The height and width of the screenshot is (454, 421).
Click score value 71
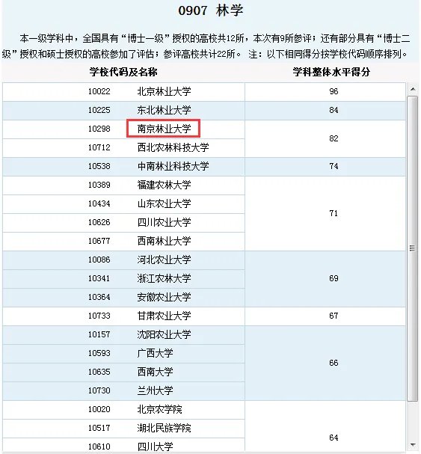pos(334,213)
